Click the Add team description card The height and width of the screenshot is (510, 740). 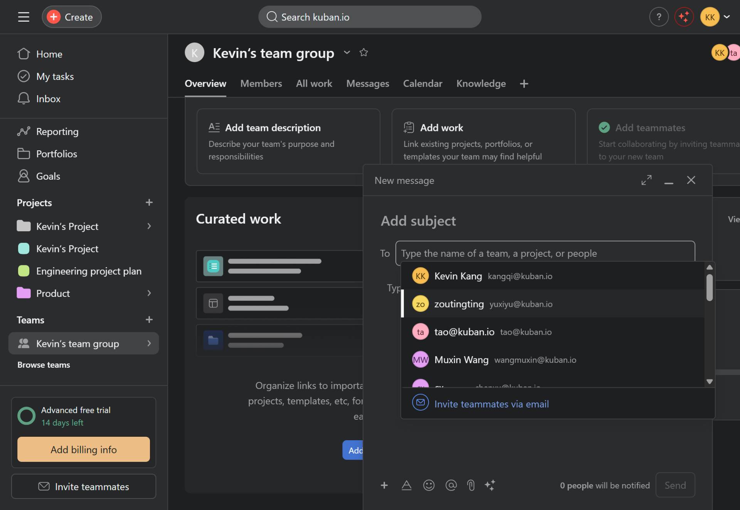pos(288,141)
